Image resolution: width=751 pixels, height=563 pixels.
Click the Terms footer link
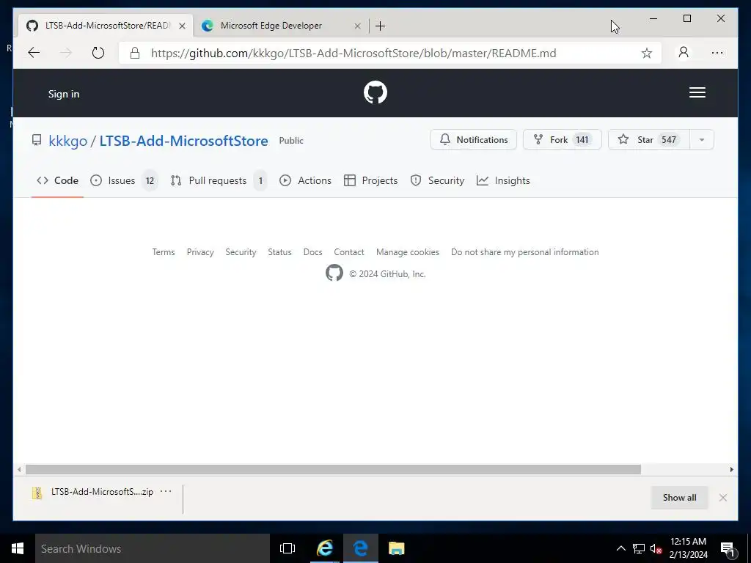(x=164, y=252)
